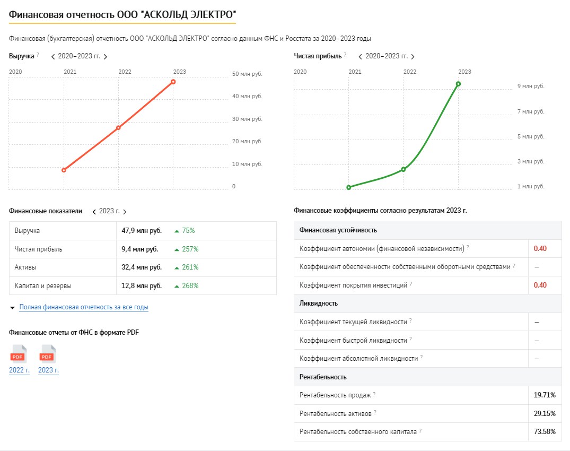Show help for Коэффициент автономии
This screenshot has width=570, height=451.
point(468,247)
